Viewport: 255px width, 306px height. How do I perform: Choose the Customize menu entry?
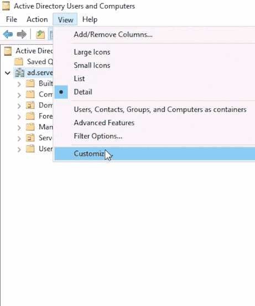point(154,154)
